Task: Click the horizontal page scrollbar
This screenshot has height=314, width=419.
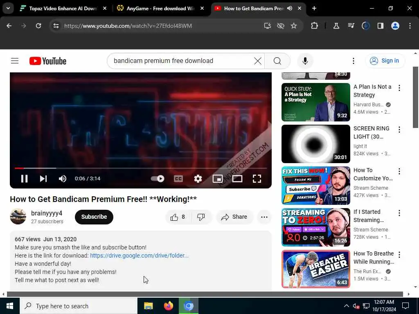Action: (x=205, y=294)
